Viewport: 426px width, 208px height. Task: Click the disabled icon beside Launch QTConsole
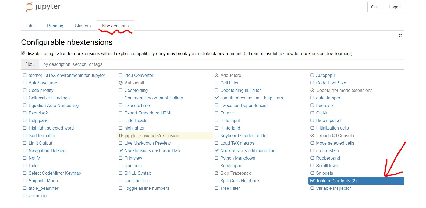tap(312, 136)
